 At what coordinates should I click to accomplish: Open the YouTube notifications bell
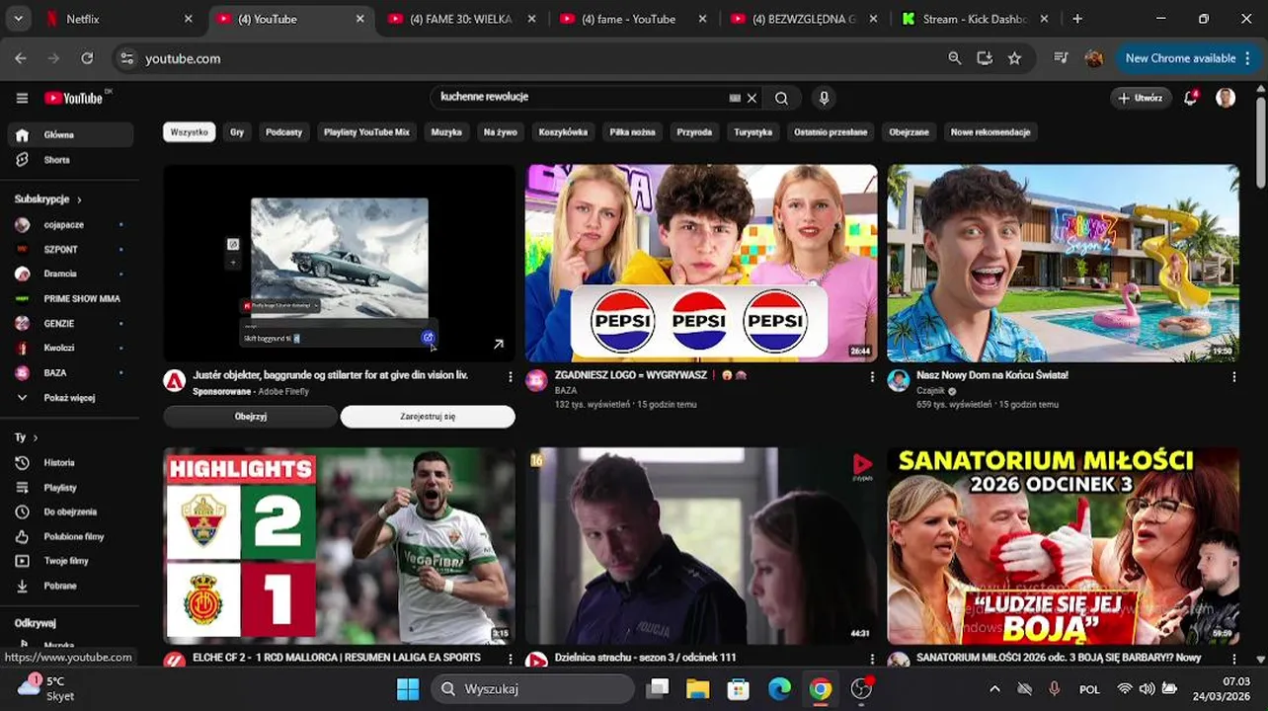coord(1191,98)
